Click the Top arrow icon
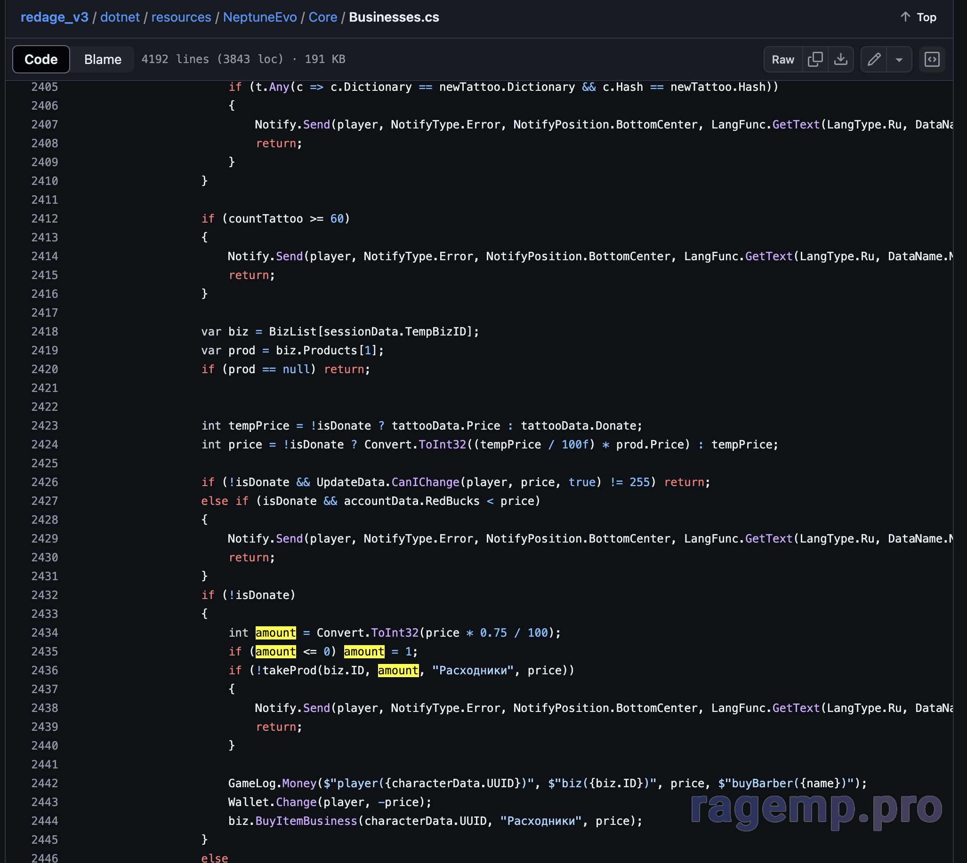This screenshot has width=967, height=863. coord(905,17)
